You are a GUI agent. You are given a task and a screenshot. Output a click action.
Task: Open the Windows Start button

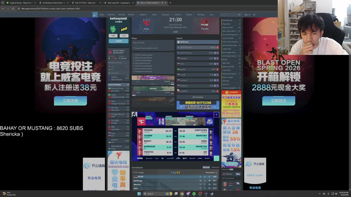(x=139, y=194)
